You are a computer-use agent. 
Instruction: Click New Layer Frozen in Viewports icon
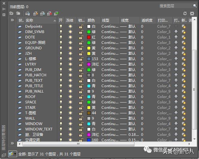43,13
